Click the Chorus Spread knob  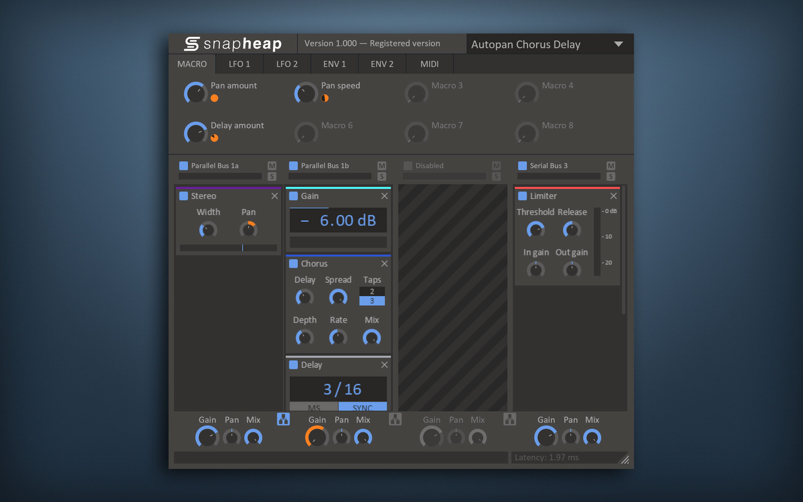(x=338, y=297)
